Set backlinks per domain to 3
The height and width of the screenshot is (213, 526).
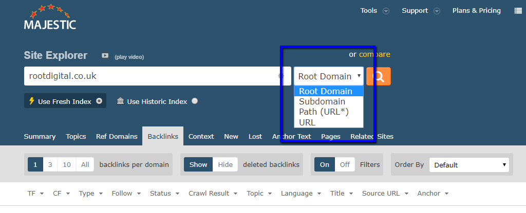50,164
